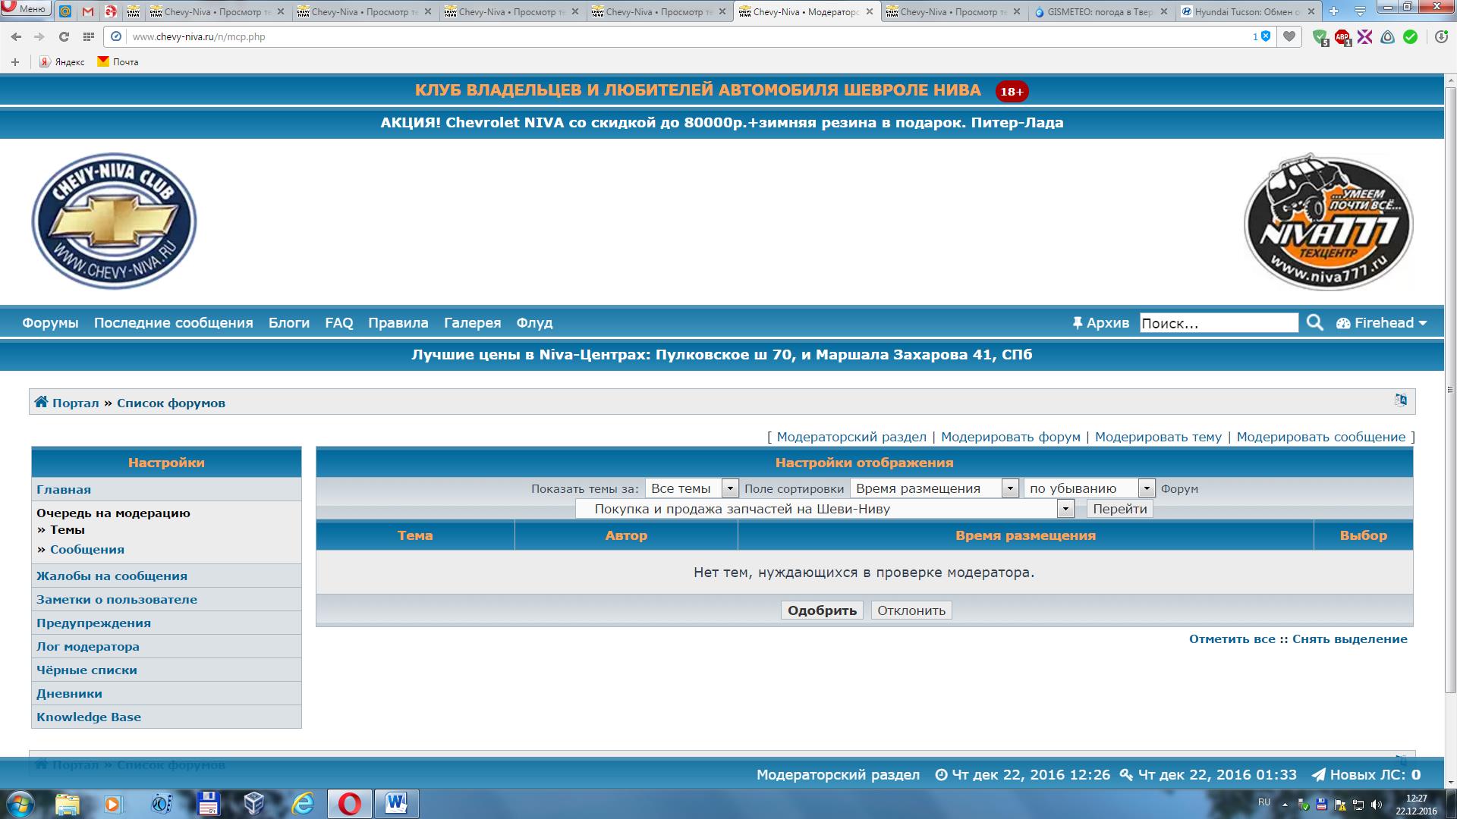Open 'Жалобы на сообщения' in sidebar

pyautogui.click(x=112, y=576)
